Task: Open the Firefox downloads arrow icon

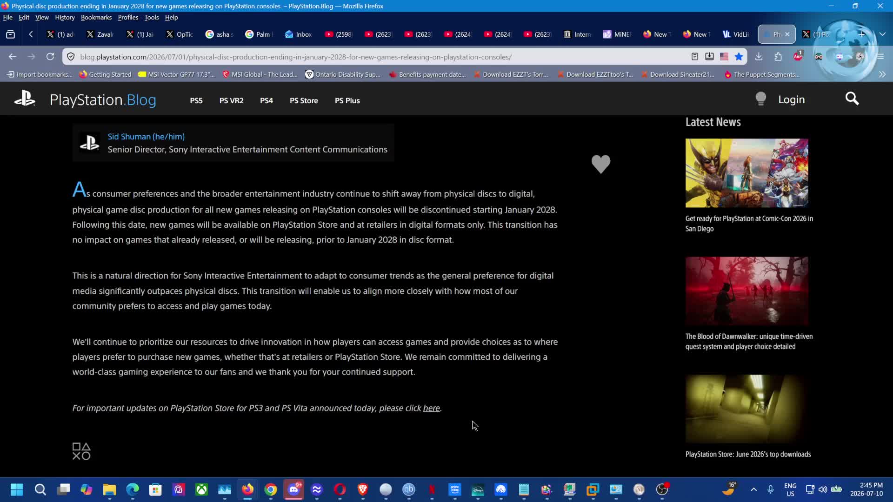Action: click(759, 57)
